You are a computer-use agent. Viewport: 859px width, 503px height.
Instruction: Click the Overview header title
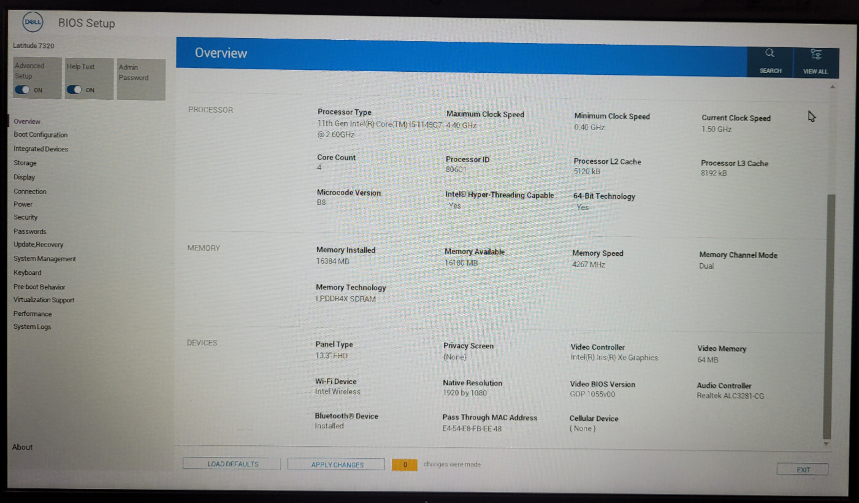(x=221, y=53)
